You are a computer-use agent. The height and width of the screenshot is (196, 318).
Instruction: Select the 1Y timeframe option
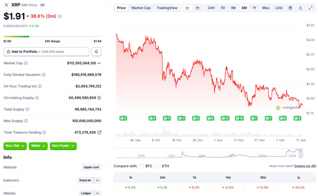tap(255, 8)
